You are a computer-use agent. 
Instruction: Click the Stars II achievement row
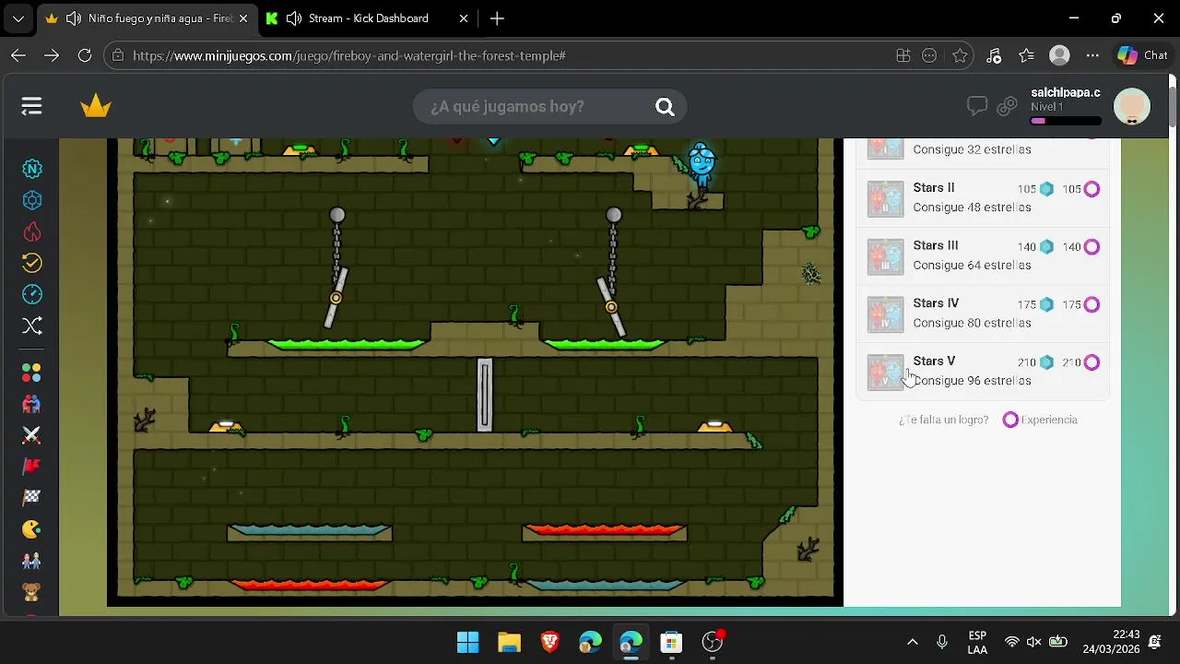983,197
